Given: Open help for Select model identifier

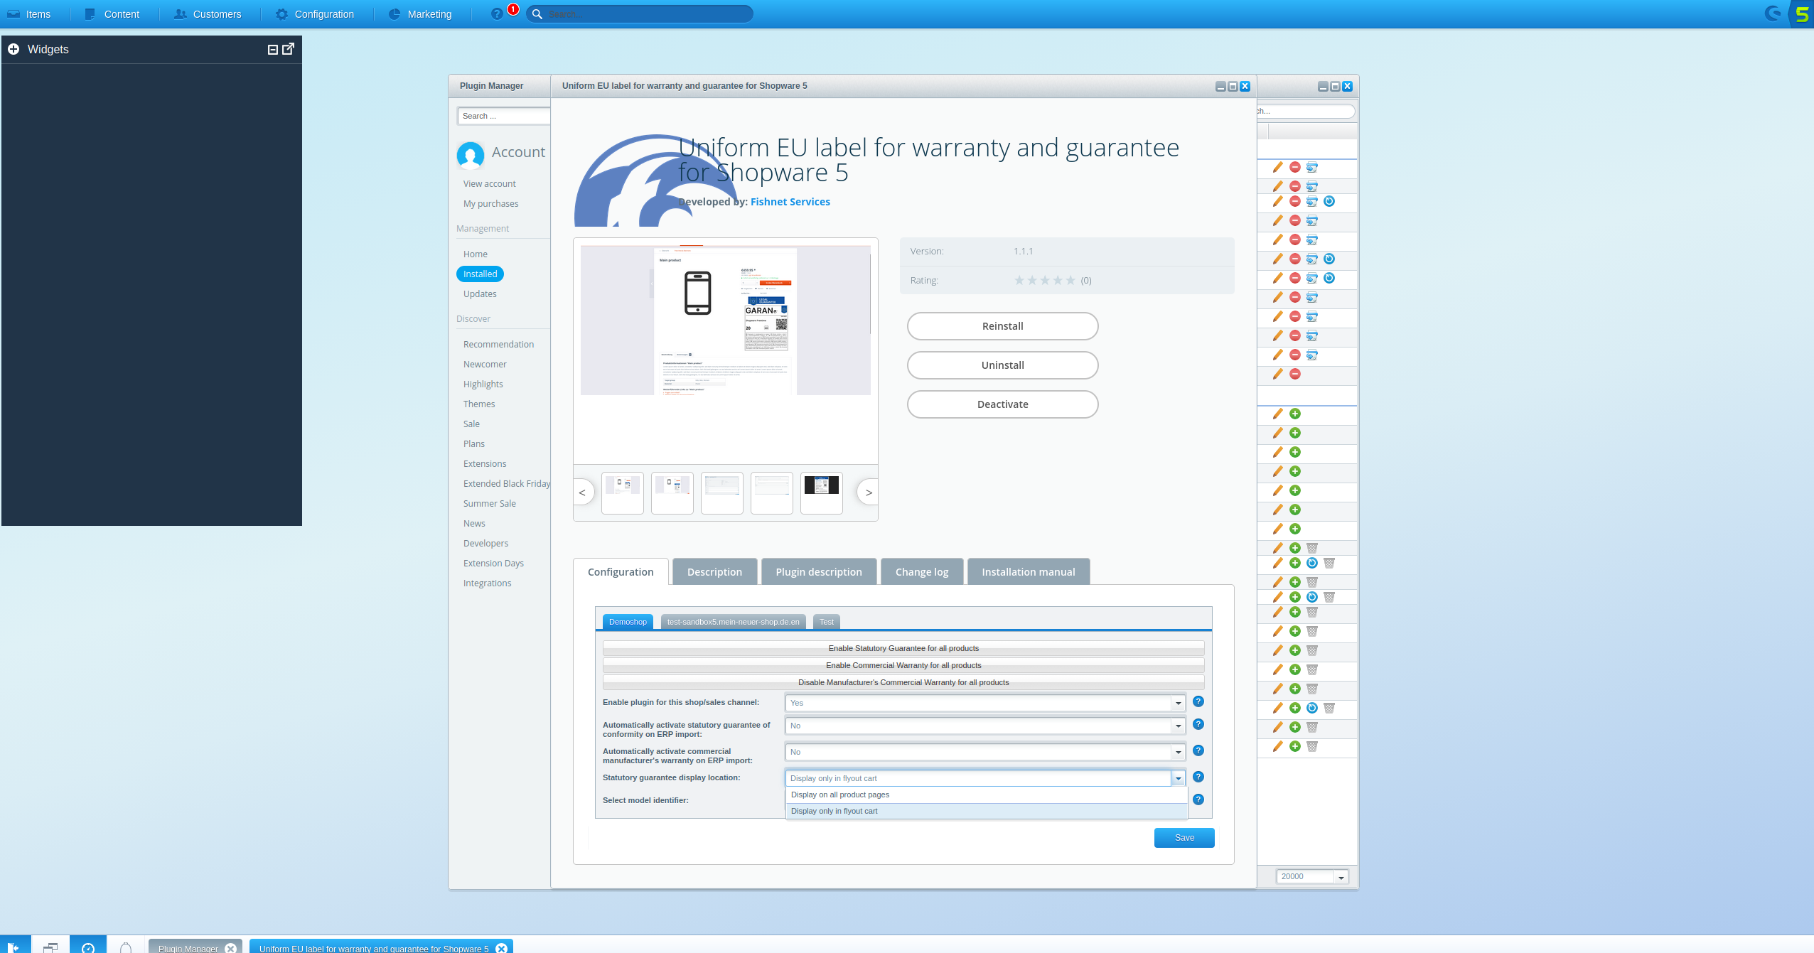Looking at the screenshot, I should click(1198, 799).
